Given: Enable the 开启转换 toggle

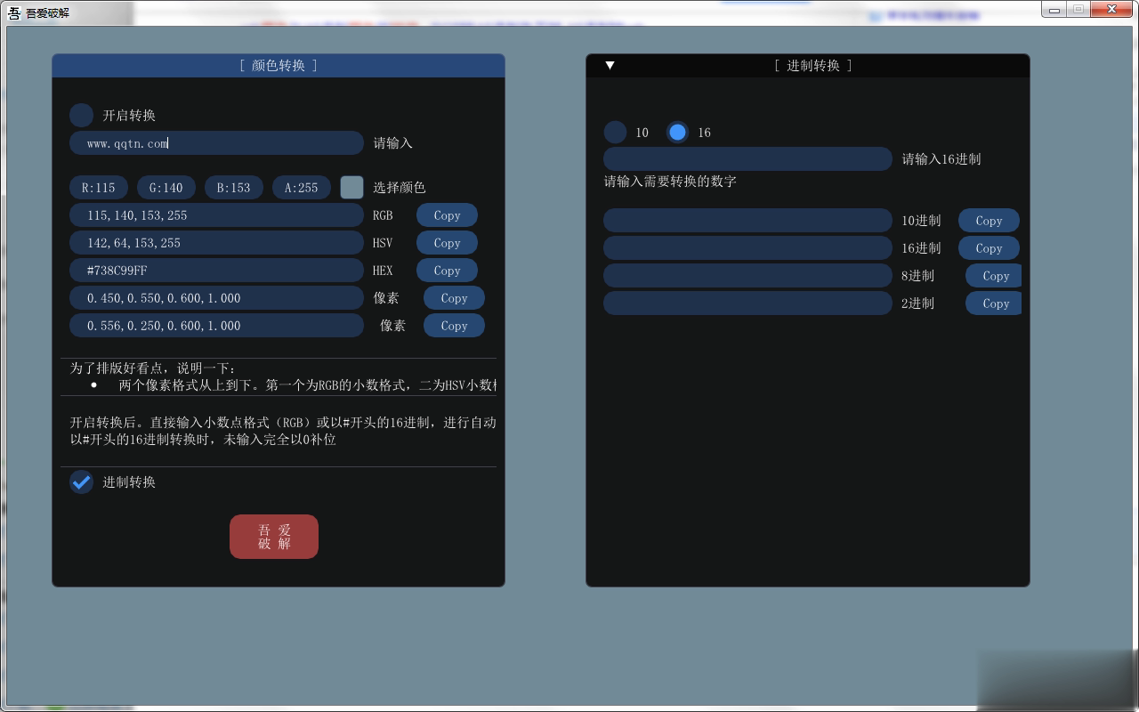Looking at the screenshot, I should (x=81, y=115).
